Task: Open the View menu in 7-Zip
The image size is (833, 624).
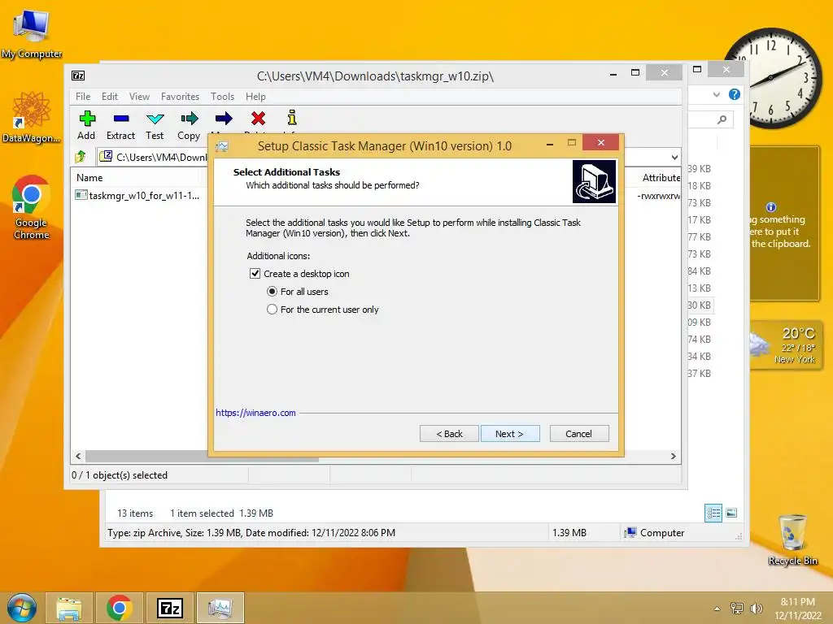Action: pyautogui.click(x=139, y=97)
